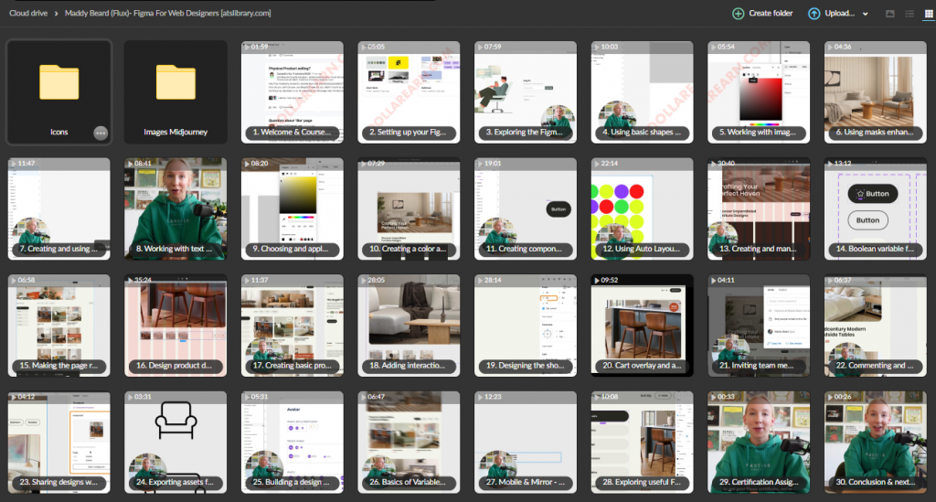Open video 18. Adding interactio...
This screenshot has width=936, height=502.
(x=409, y=326)
